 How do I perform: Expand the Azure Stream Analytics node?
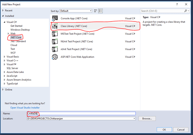4,80
